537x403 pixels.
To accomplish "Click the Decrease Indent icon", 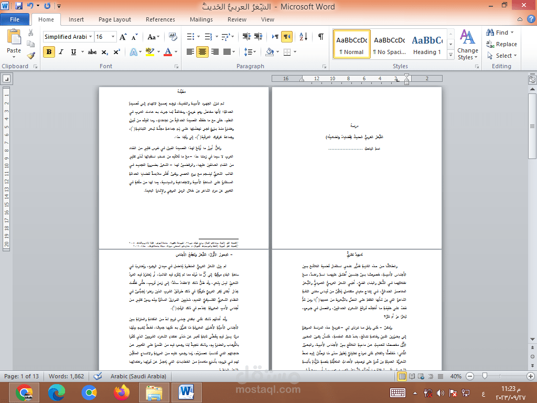I will [246, 36].
